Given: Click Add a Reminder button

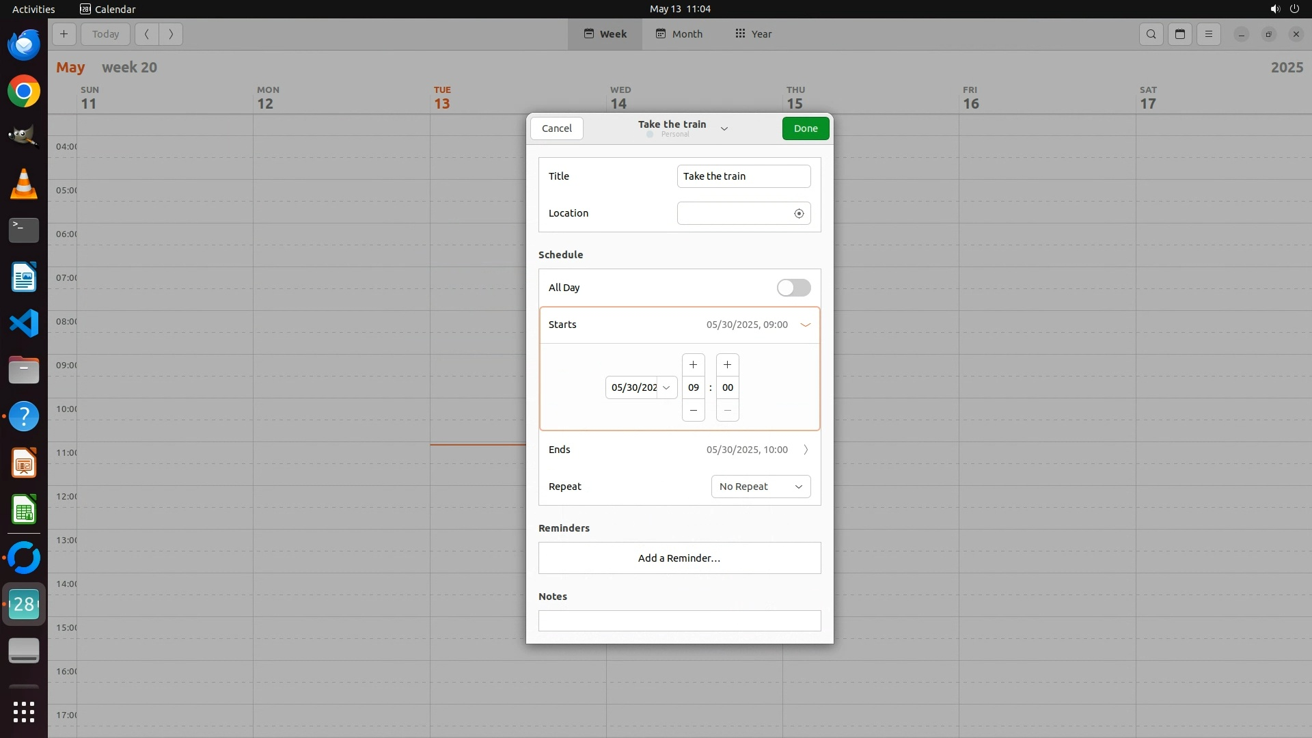Looking at the screenshot, I should [x=679, y=558].
